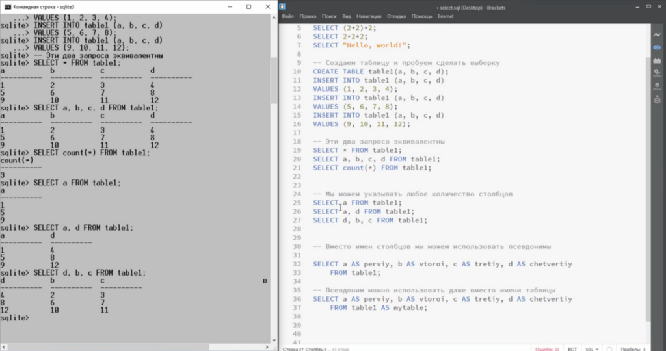Click line number 35 in editor gutter
Screen dimensions: 666x351
pos(297,291)
